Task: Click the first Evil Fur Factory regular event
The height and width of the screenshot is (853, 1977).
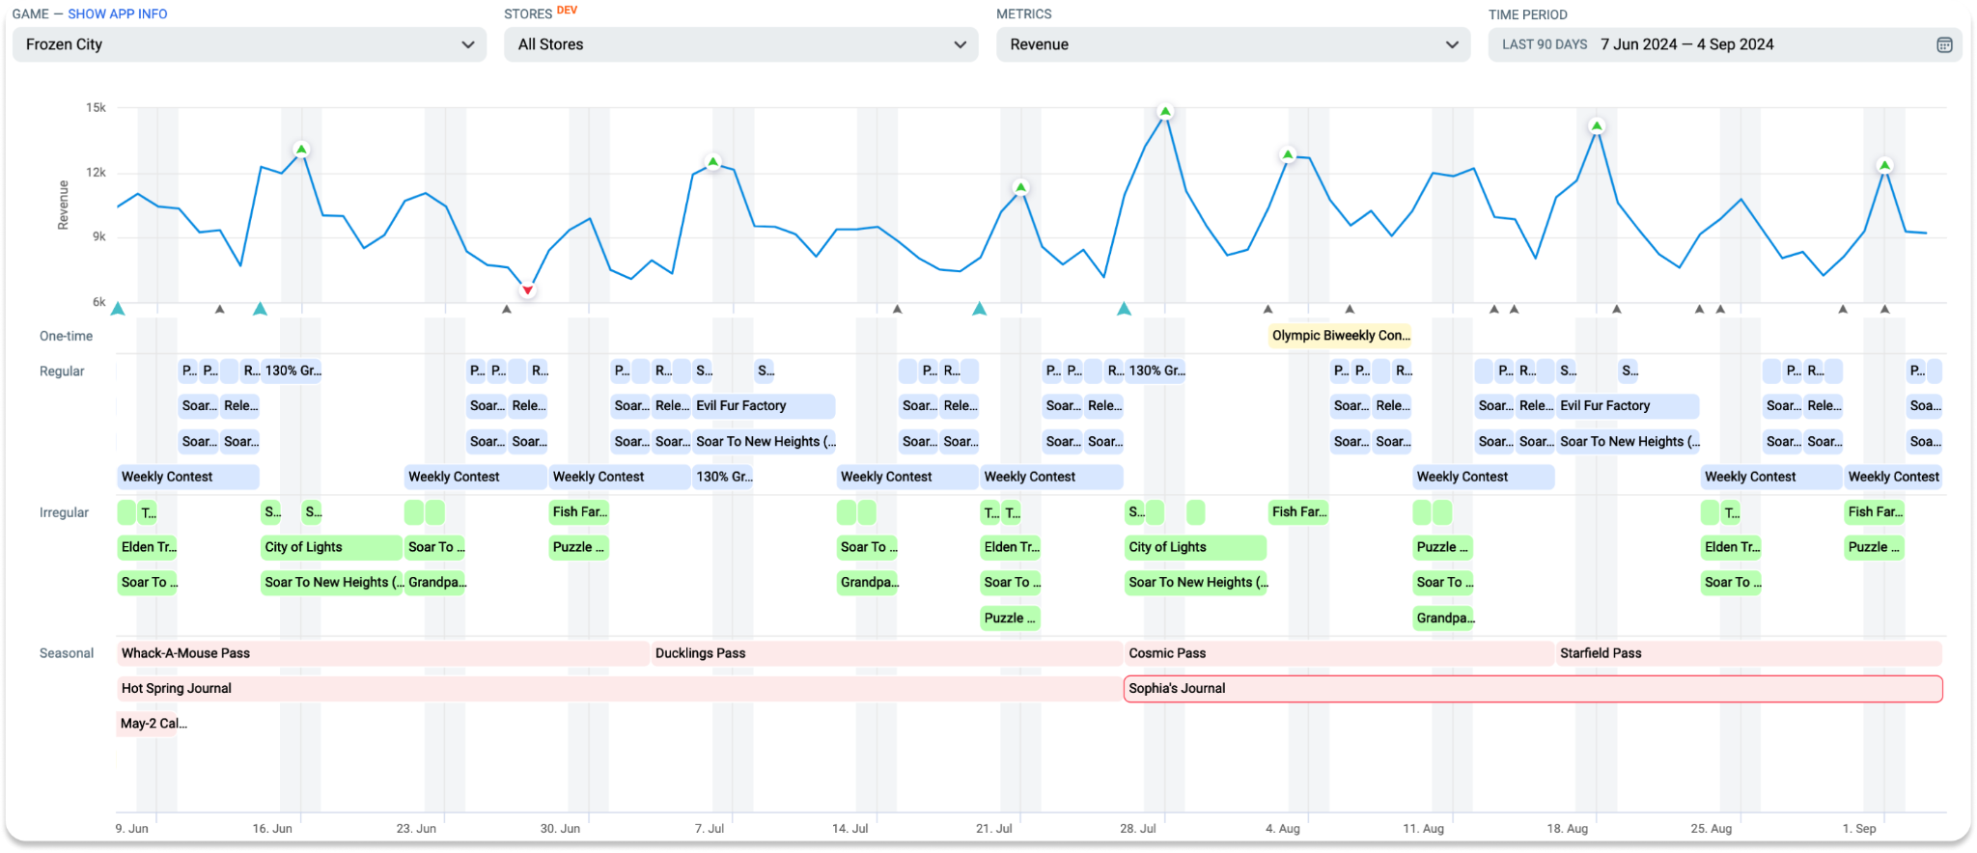Action: (764, 406)
